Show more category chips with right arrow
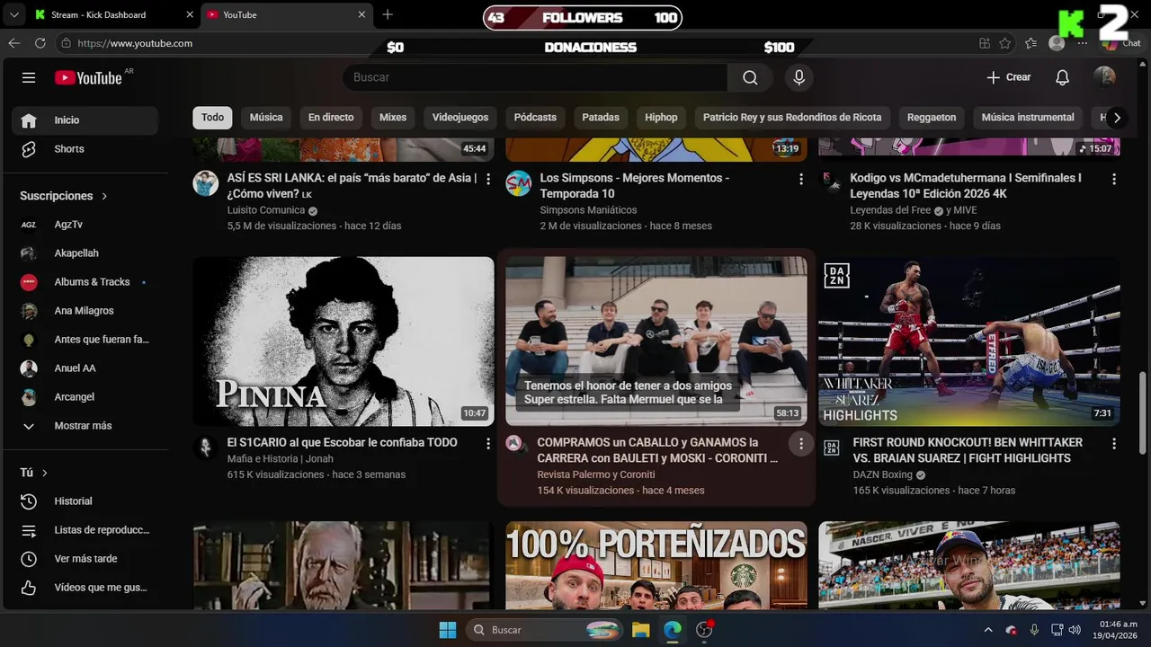Image resolution: width=1151 pixels, height=647 pixels. [1117, 118]
